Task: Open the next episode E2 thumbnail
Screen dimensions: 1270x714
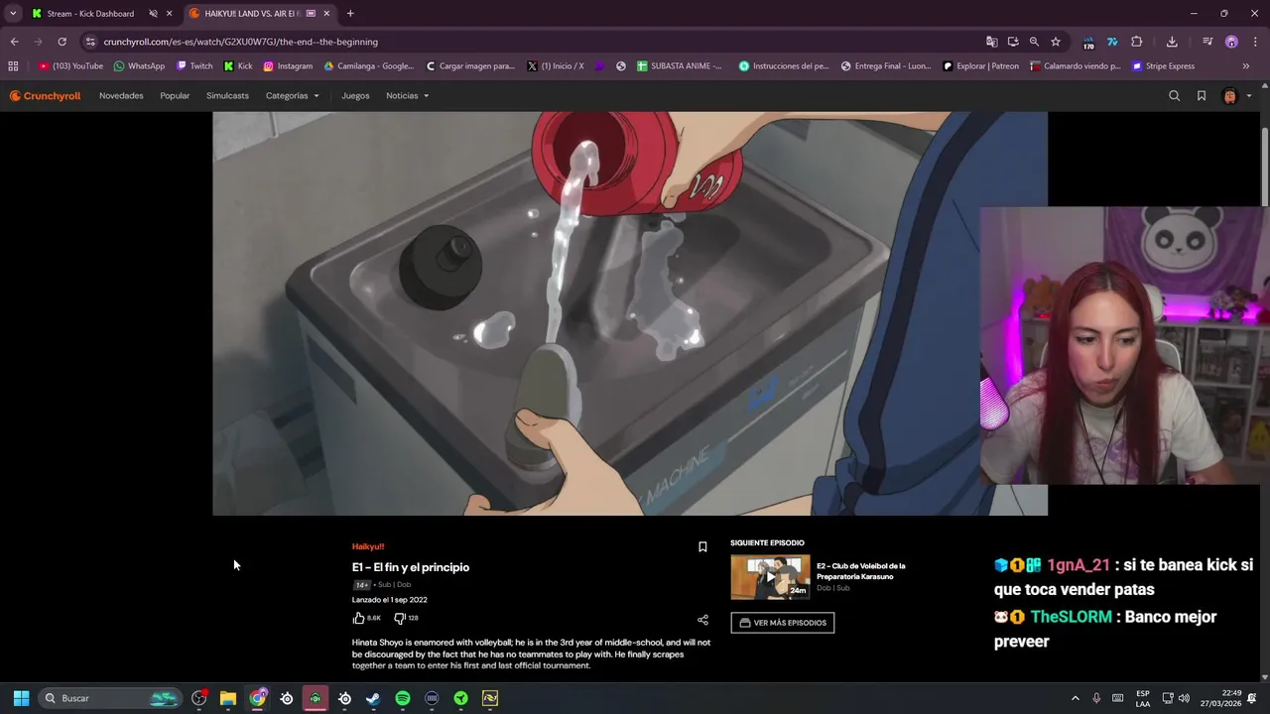Action: [x=770, y=578]
